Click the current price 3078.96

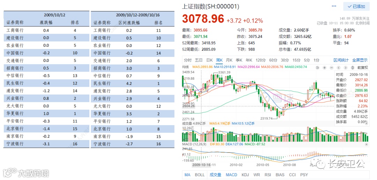(203, 19)
